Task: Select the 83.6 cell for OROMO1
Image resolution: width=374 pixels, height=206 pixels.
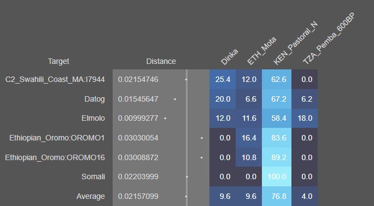Action: 277,138
